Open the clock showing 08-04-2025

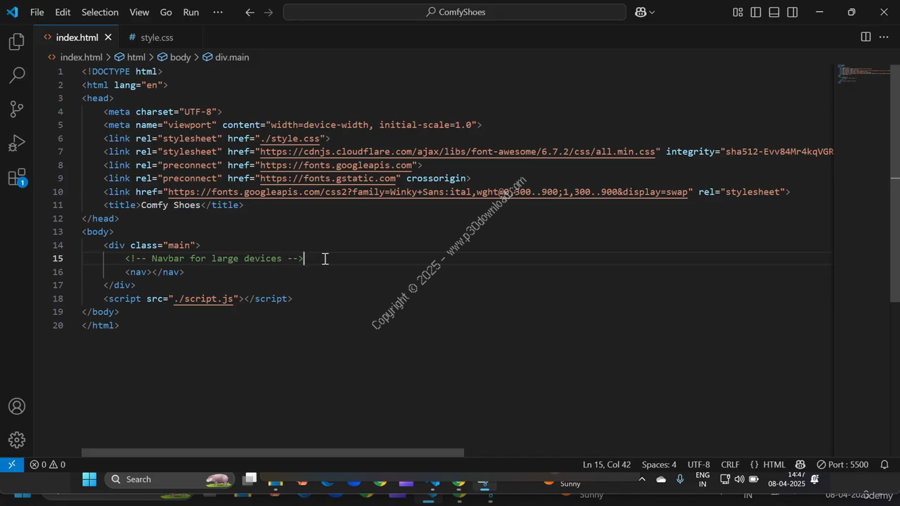[786, 480]
